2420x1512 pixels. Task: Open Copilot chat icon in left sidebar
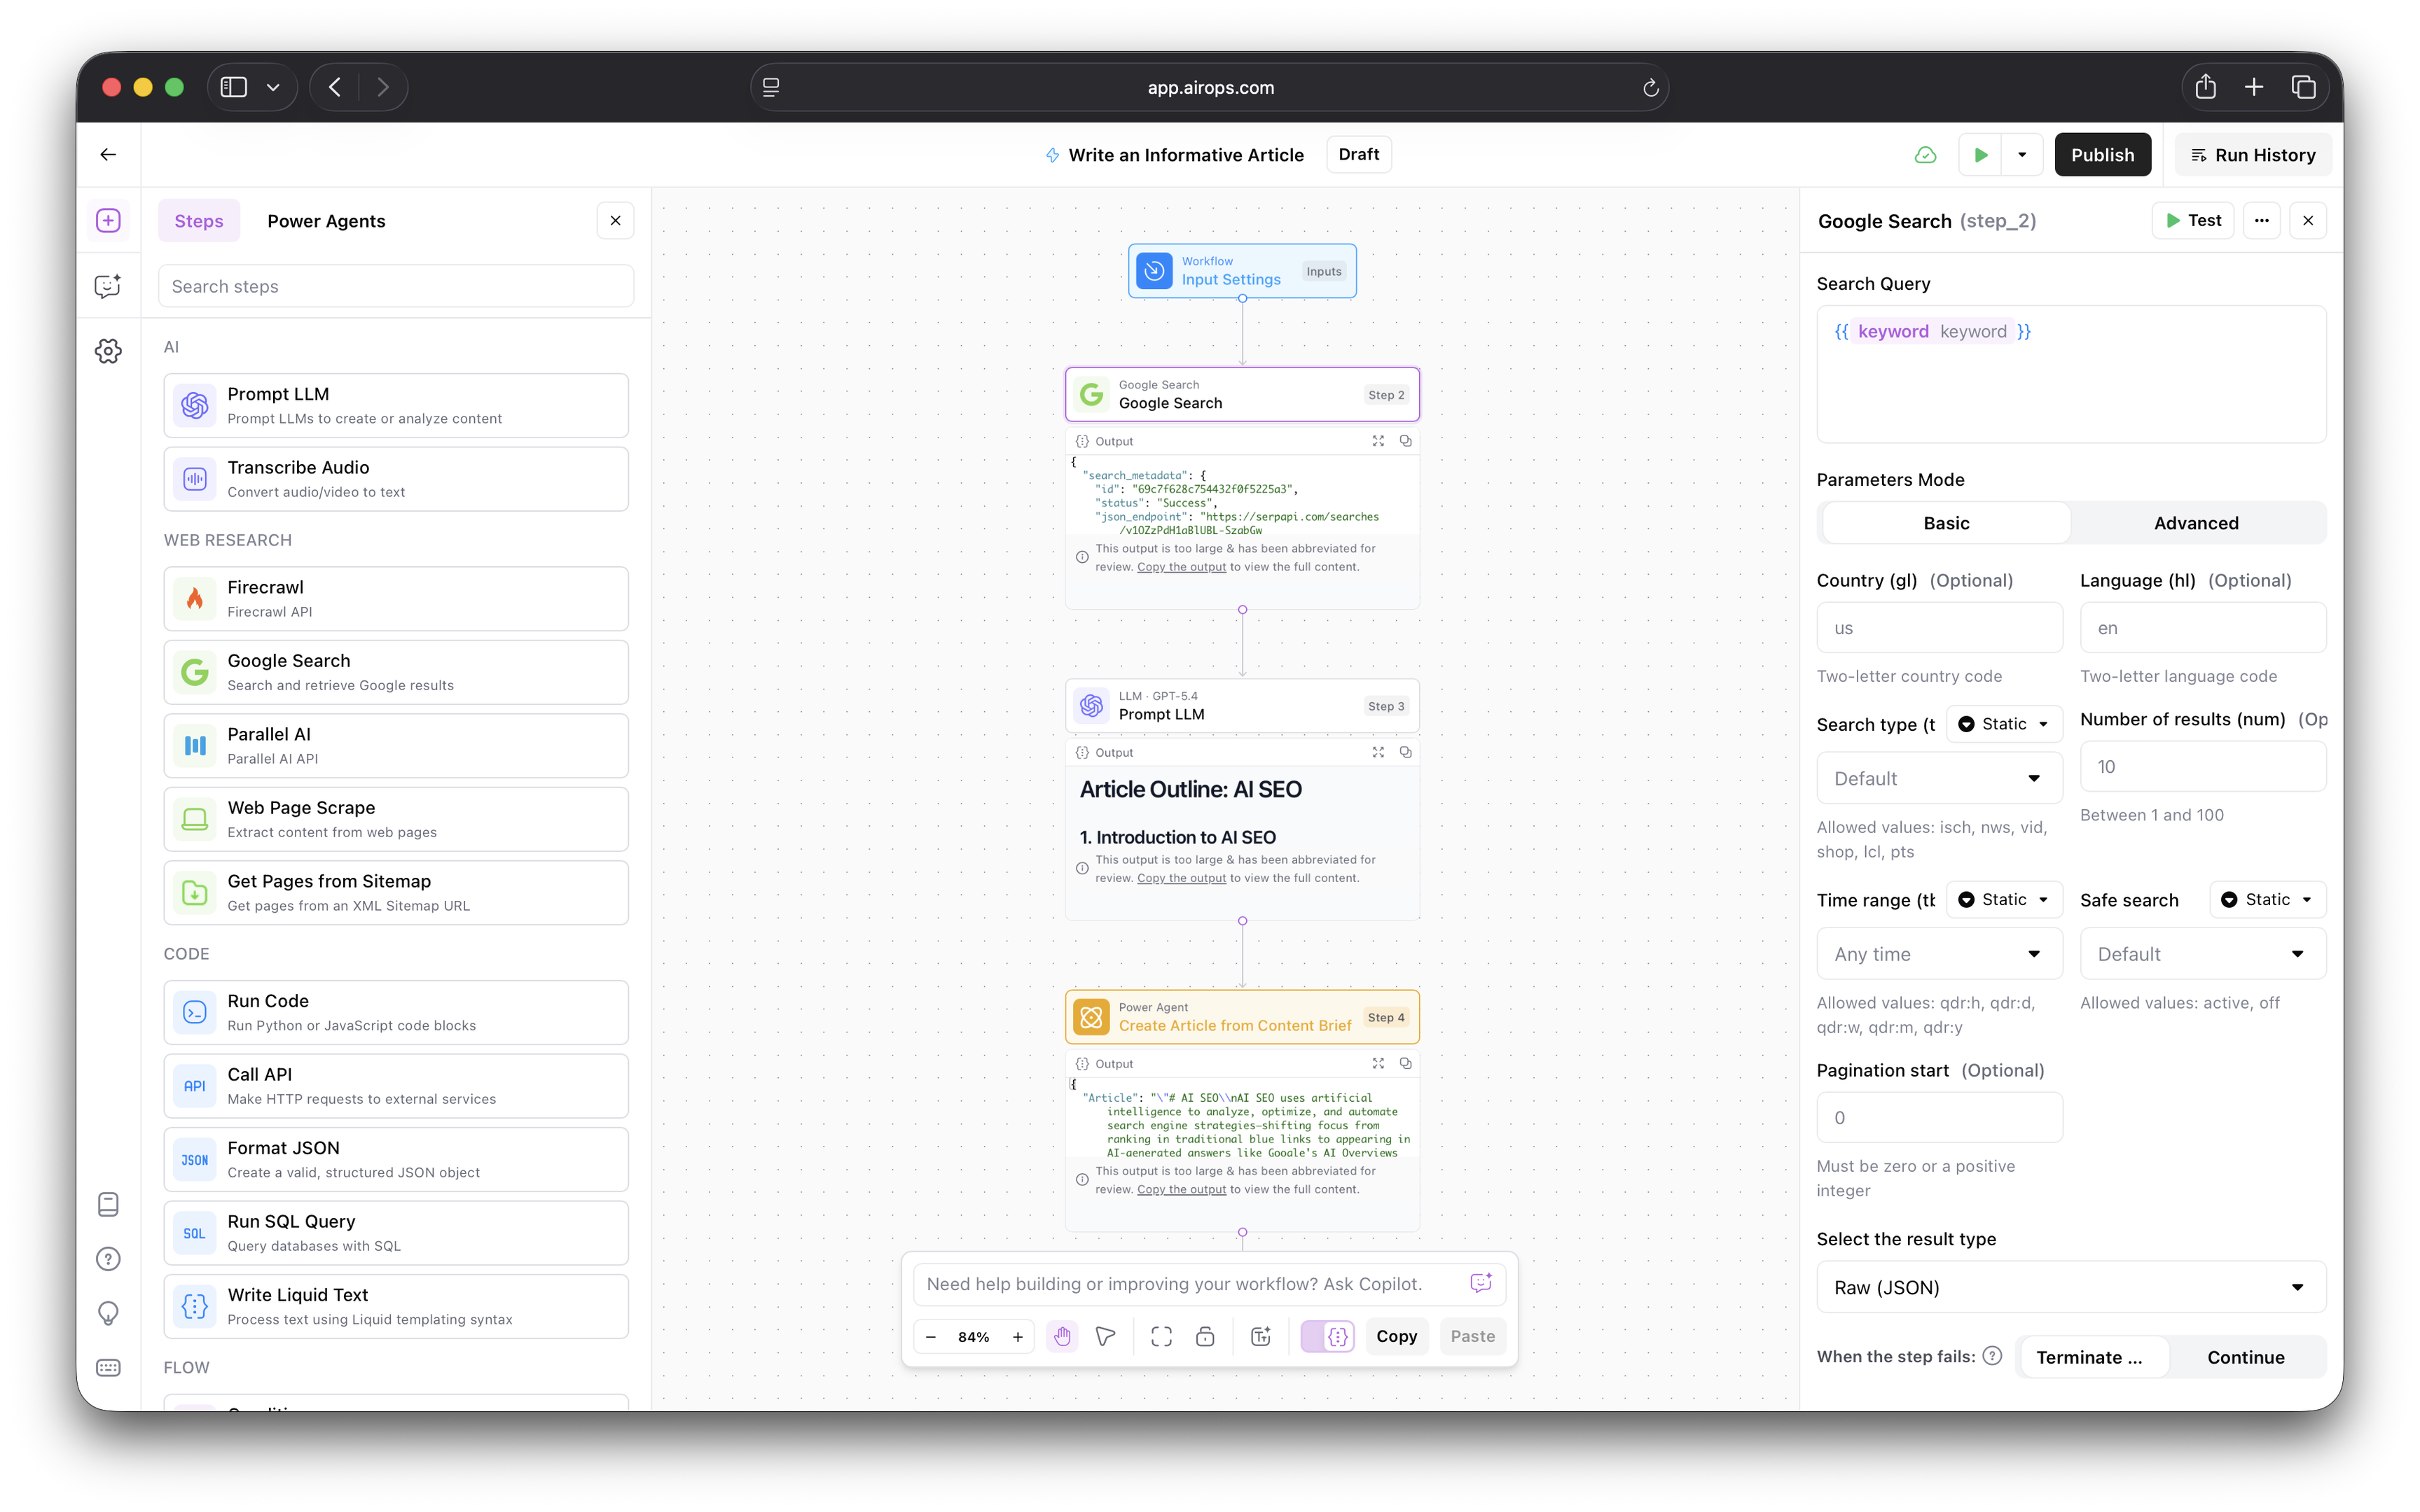coord(108,286)
